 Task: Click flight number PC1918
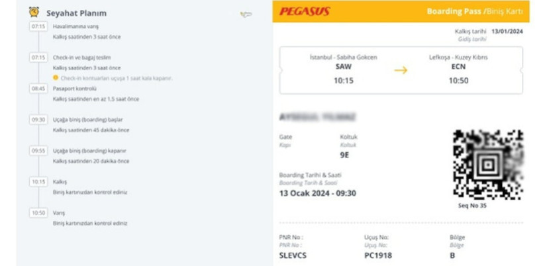pos(378,255)
